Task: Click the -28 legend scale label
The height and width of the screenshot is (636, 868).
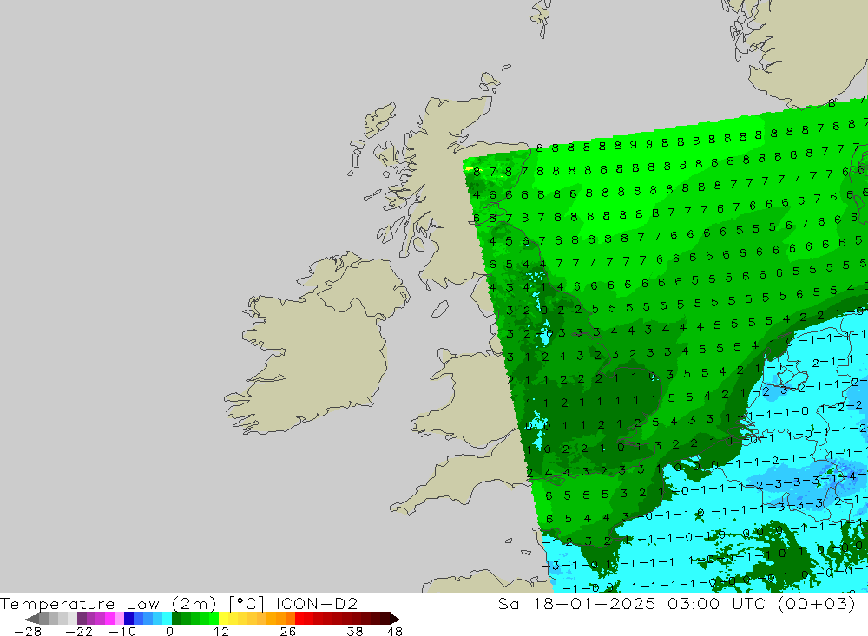Action: click(x=28, y=632)
